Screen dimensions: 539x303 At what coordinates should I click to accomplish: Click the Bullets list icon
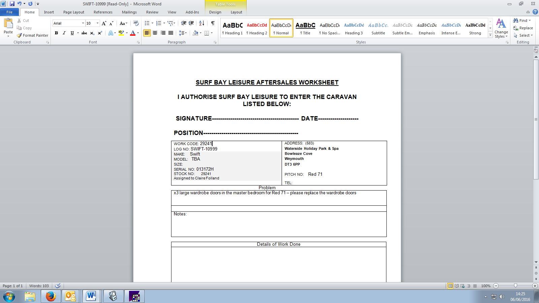pyautogui.click(x=147, y=23)
